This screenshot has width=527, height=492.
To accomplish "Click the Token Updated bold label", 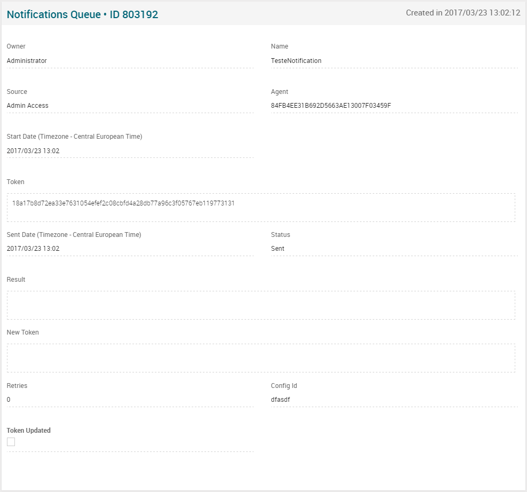I will (29, 431).
